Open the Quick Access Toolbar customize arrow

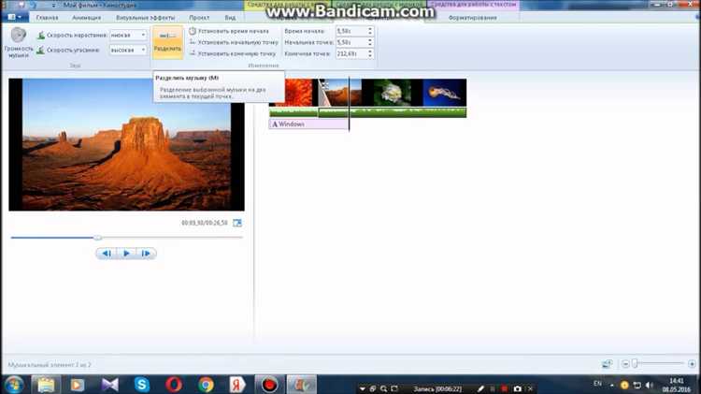(x=53, y=5)
